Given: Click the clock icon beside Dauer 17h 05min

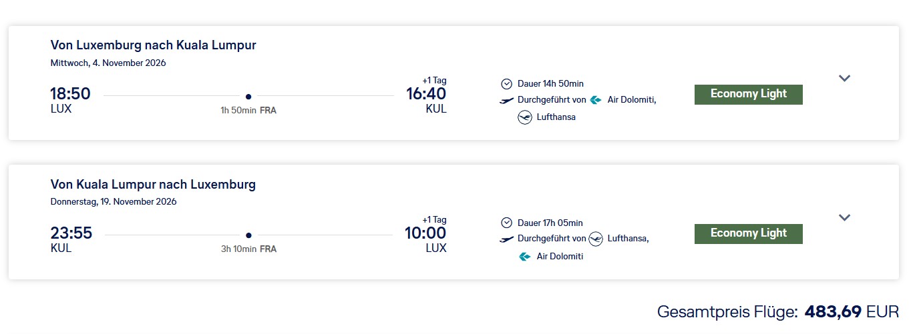Looking at the screenshot, I should (x=506, y=223).
